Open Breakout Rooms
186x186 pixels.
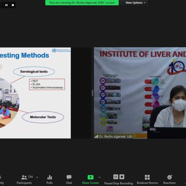(147, 179)
